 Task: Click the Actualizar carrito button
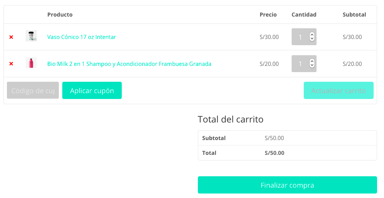tap(338, 90)
